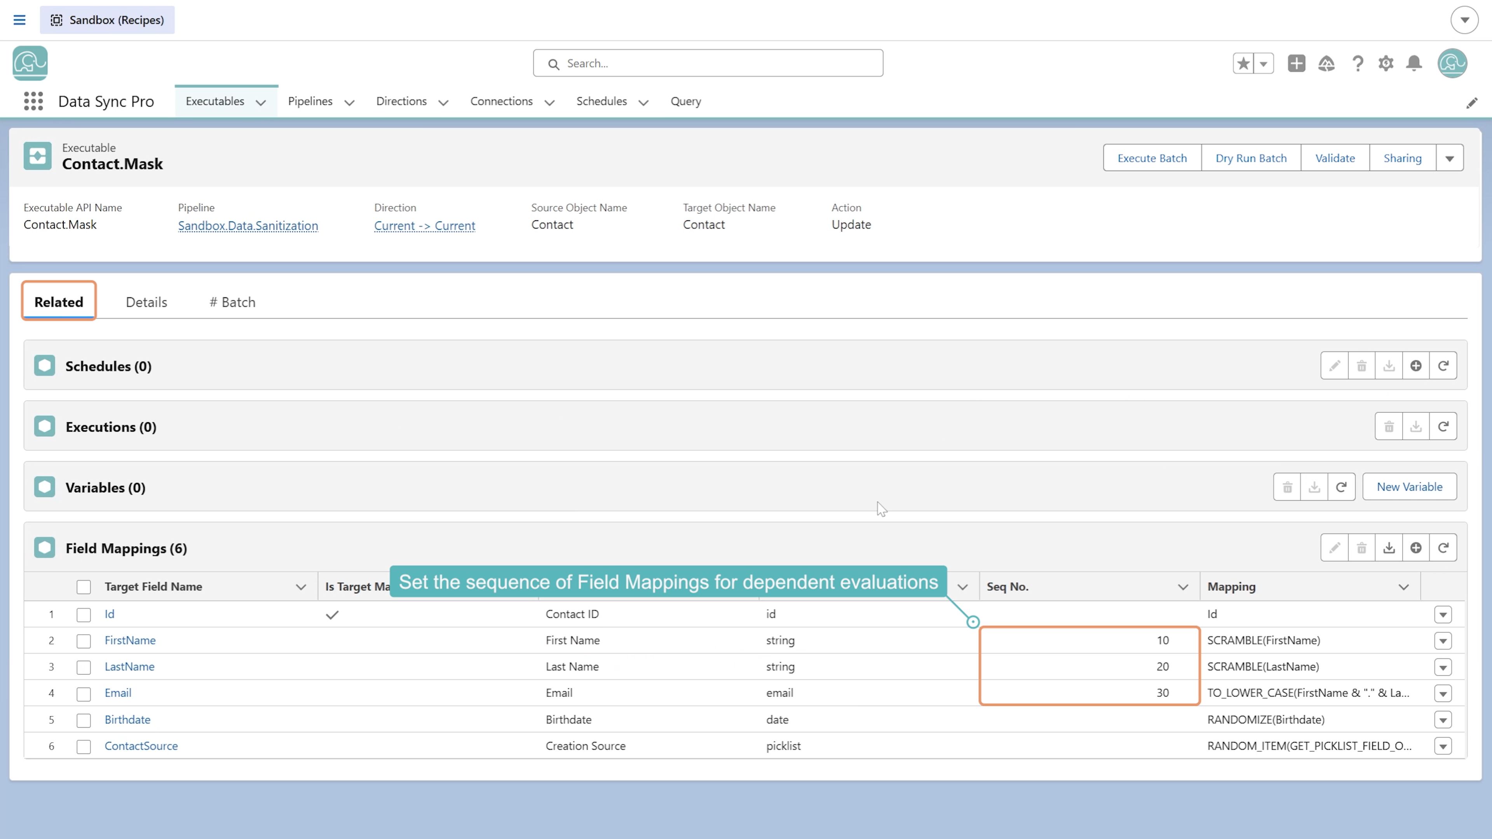Click the Field Mappings edit pencil icon
Image resolution: width=1492 pixels, height=839 pixels.
pos(1335,548)
